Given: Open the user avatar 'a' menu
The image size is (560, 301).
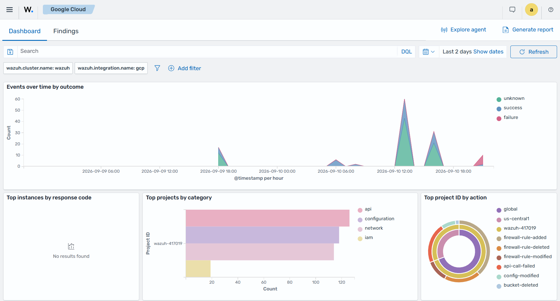Looking at the screenshot, I should 532,10.
